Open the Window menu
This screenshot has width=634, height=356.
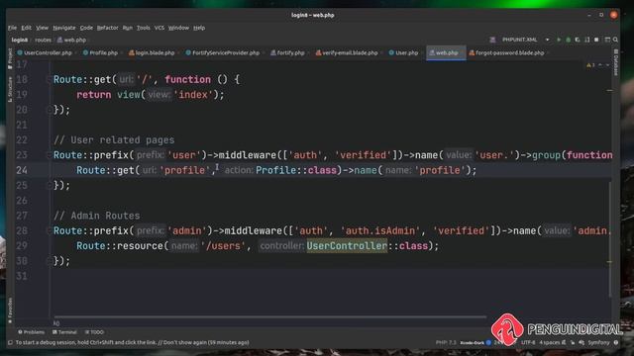178,28
